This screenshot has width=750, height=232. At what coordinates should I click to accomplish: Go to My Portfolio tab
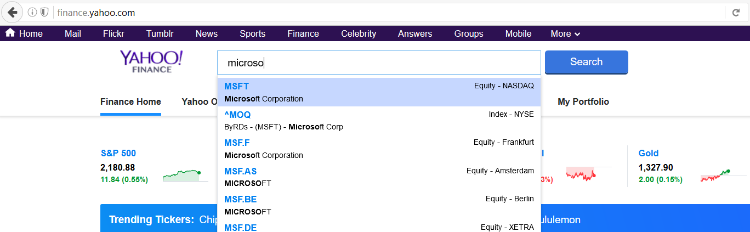(x=583, y=101)
